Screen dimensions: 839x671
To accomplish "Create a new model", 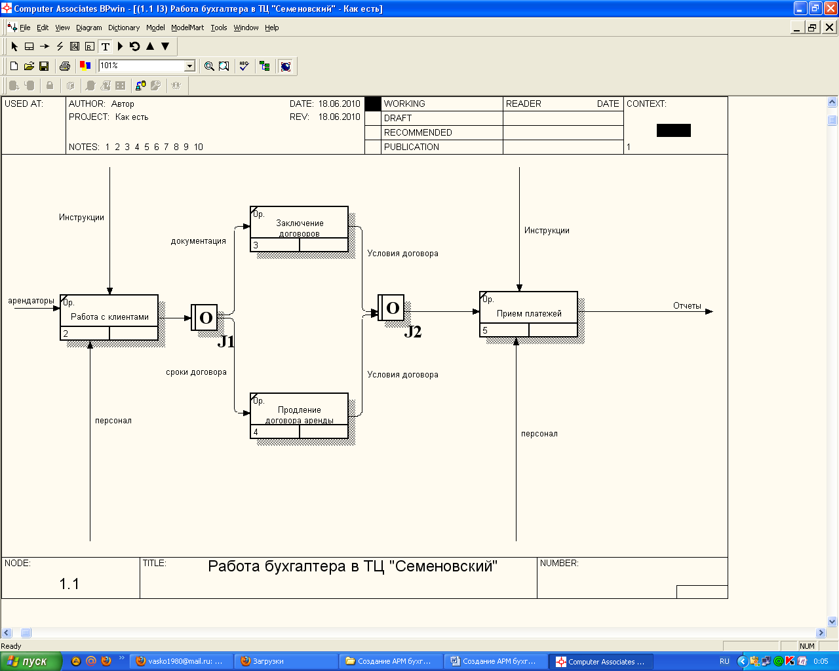I will [14, 66].
